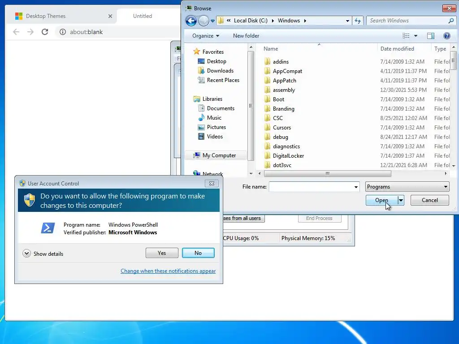Expand arrow after Windows breadcrumb
This screenshot has height=344, width=459.
(x=305, y=21)
